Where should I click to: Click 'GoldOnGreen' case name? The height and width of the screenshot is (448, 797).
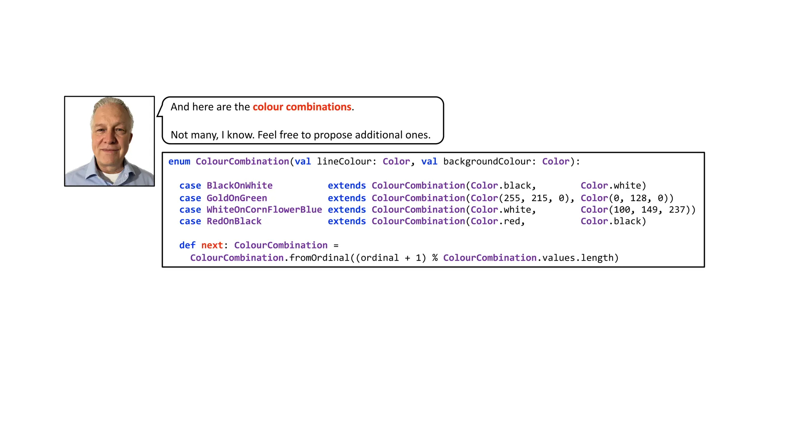(237, 198)
